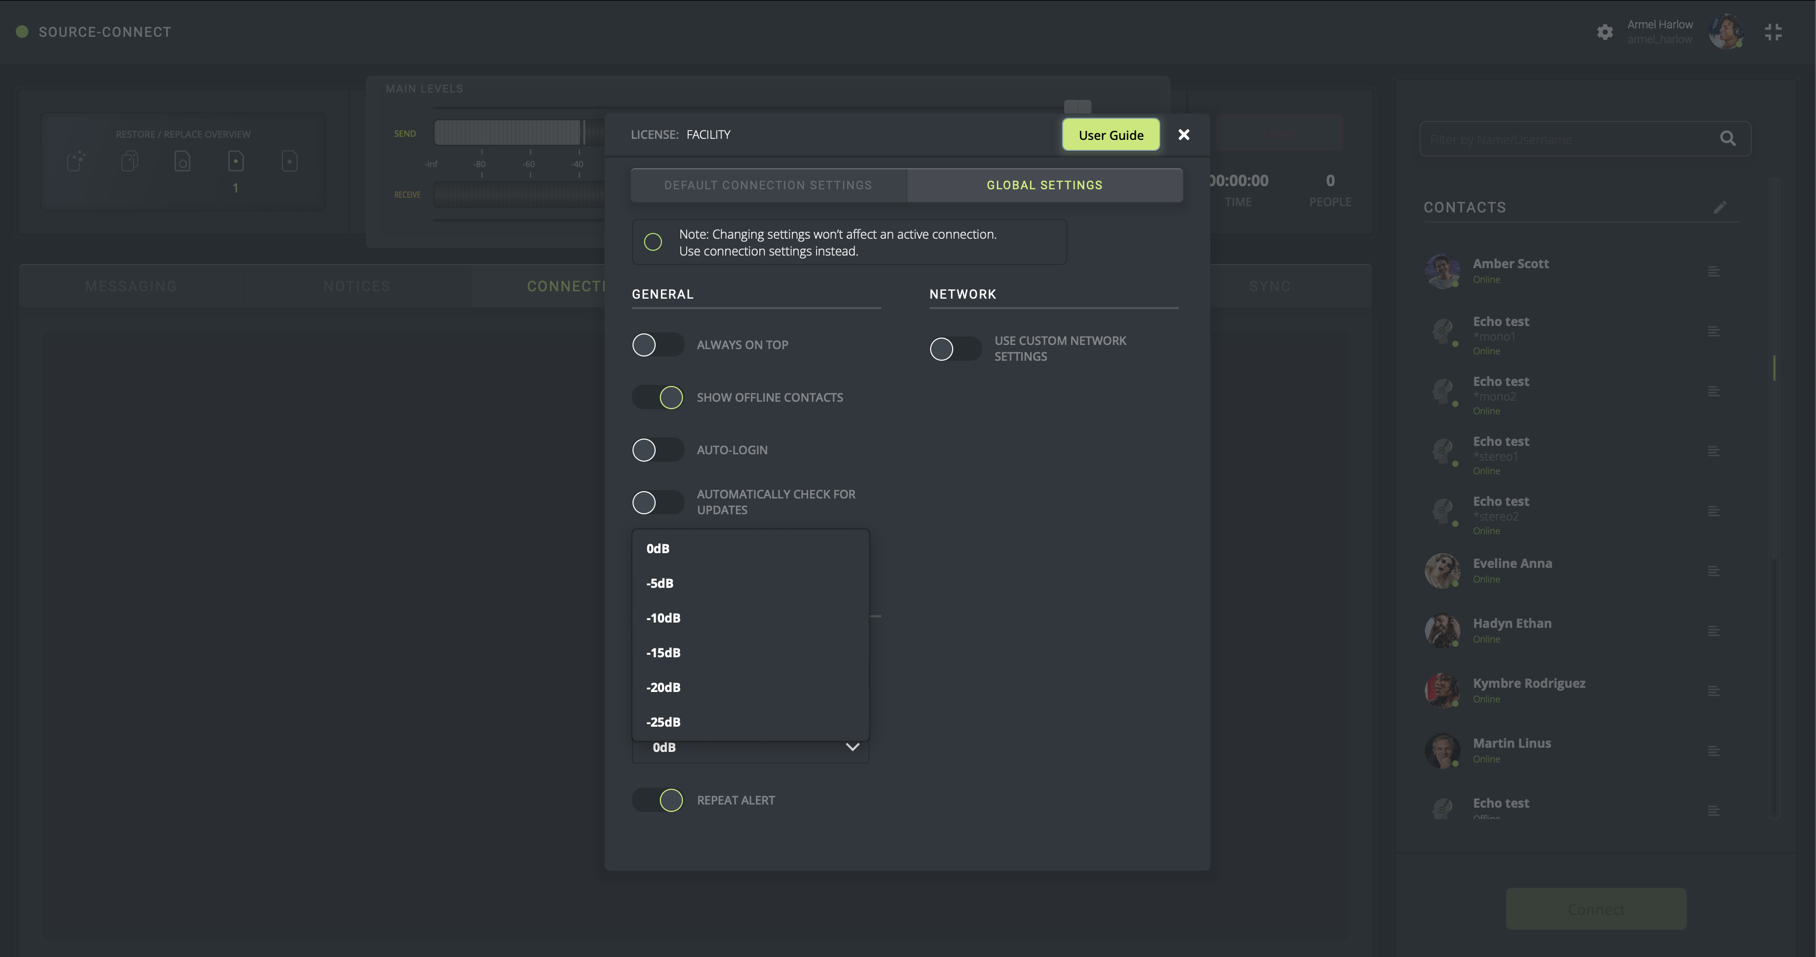This screenshot has width=1816, height=957.
Task: Close the settings dialog with X
Action: tap(1184, 135)
